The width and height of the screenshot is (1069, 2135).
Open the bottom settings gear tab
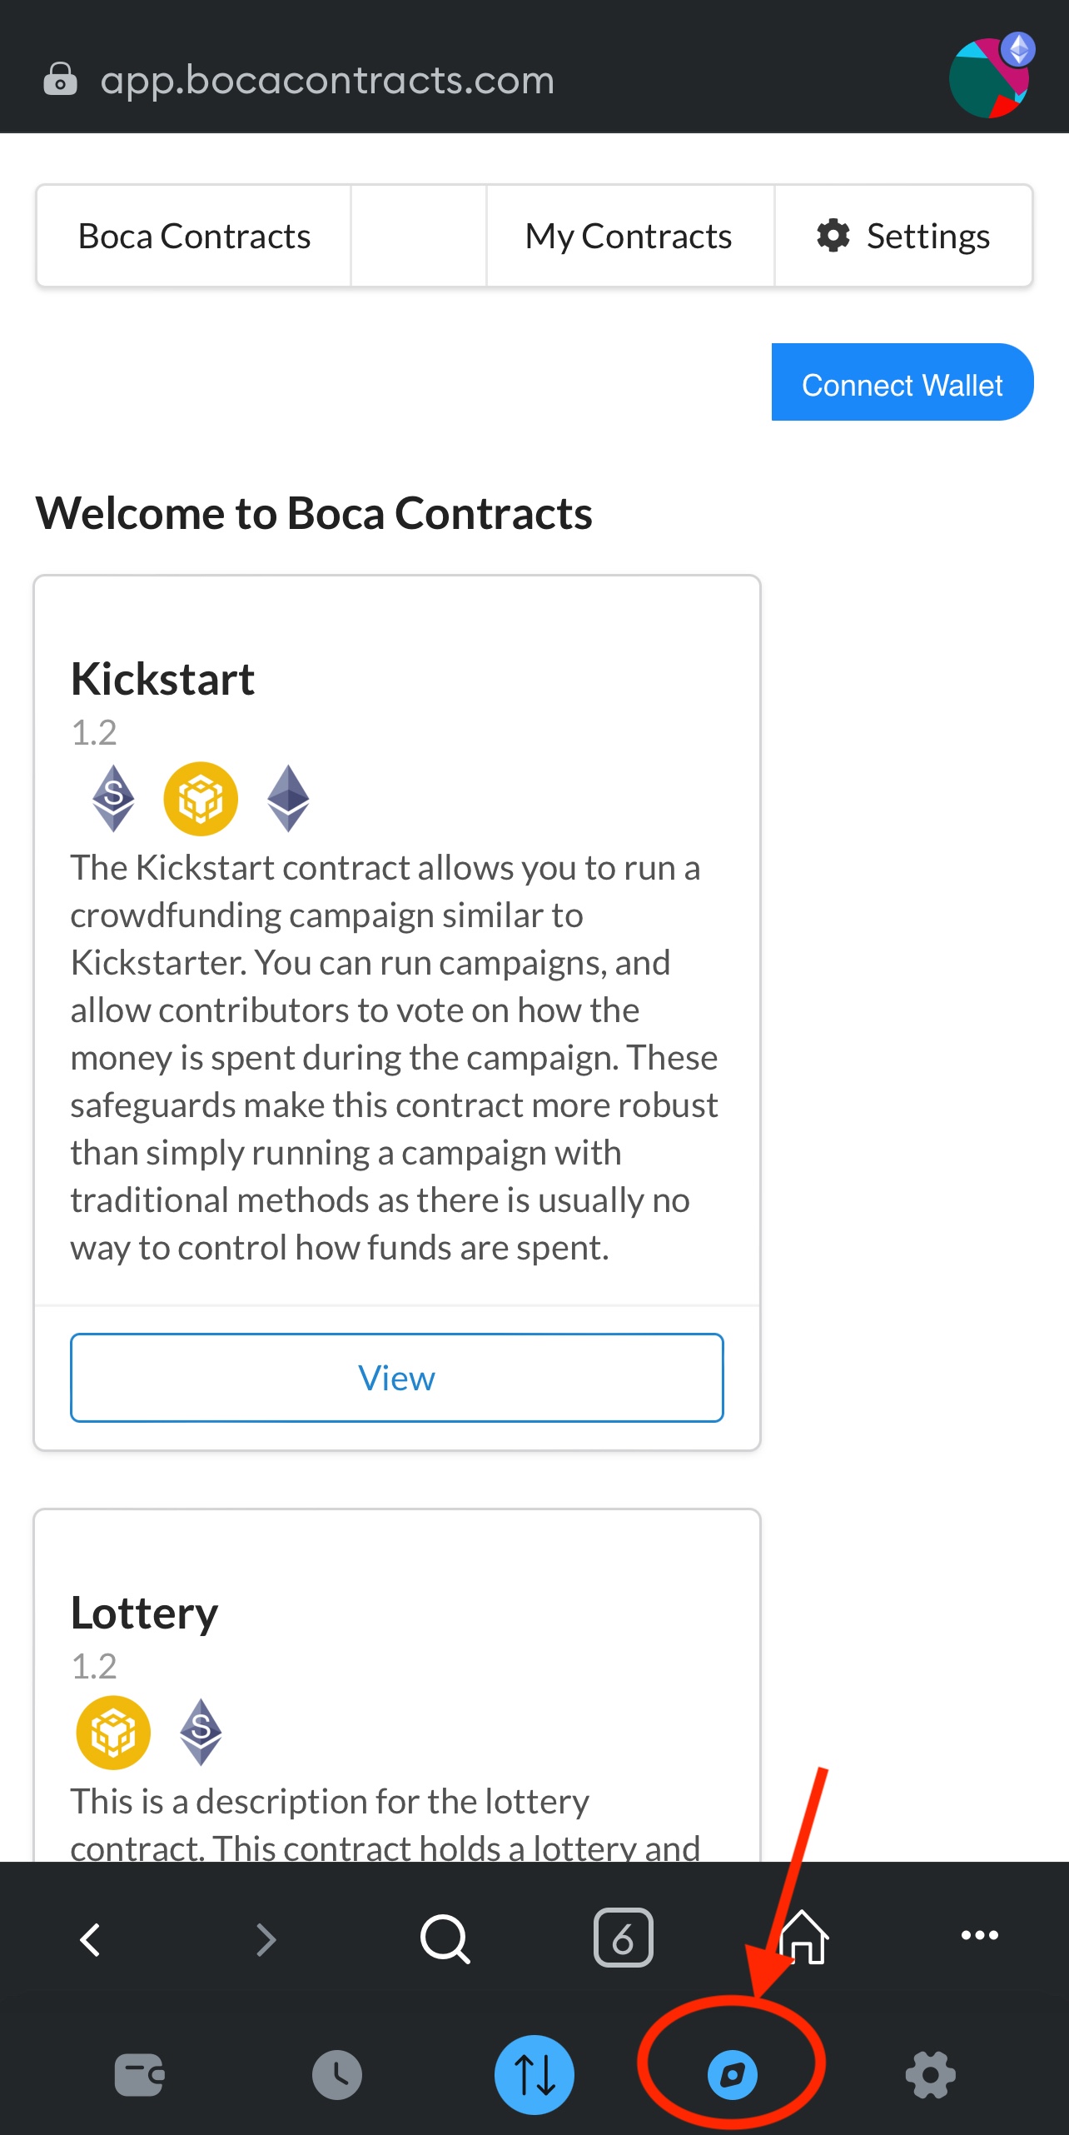click(x=930, y=2074)
